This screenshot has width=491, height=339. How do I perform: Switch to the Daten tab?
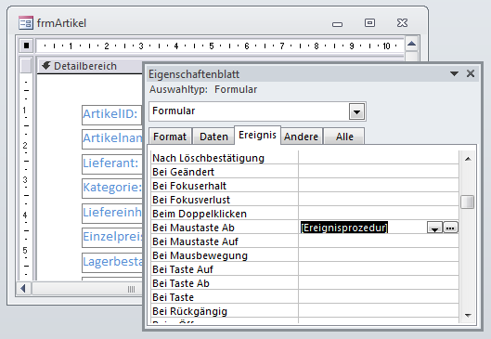[213, 137]
